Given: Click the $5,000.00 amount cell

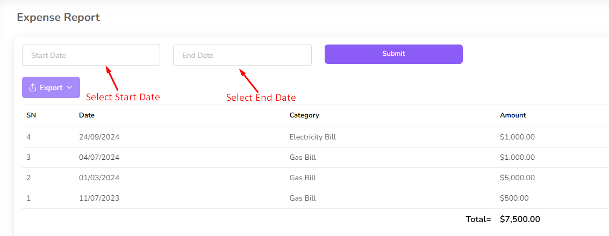Looking at the screenshot, I should pyautogui.click(x=517, y=178).
